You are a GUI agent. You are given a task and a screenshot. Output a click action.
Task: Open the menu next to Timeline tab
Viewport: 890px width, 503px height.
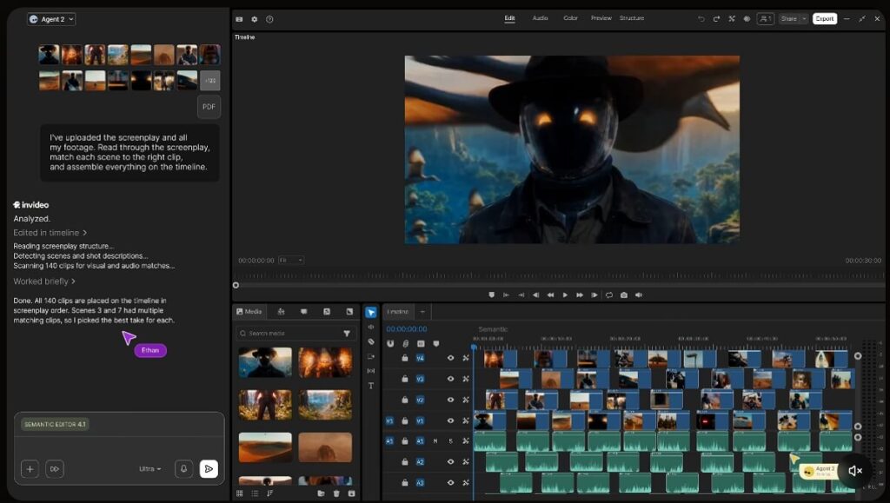click(422, 312)
